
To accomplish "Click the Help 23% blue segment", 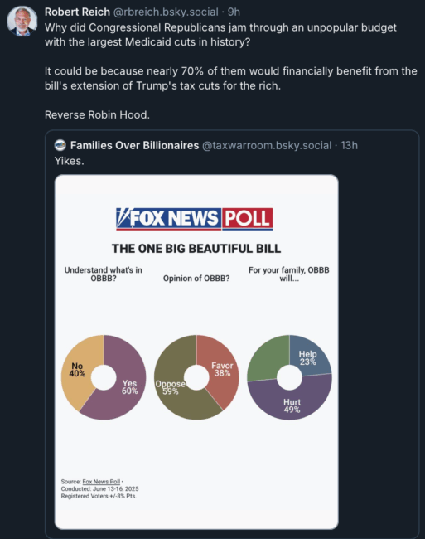I will tap(307, 358).
